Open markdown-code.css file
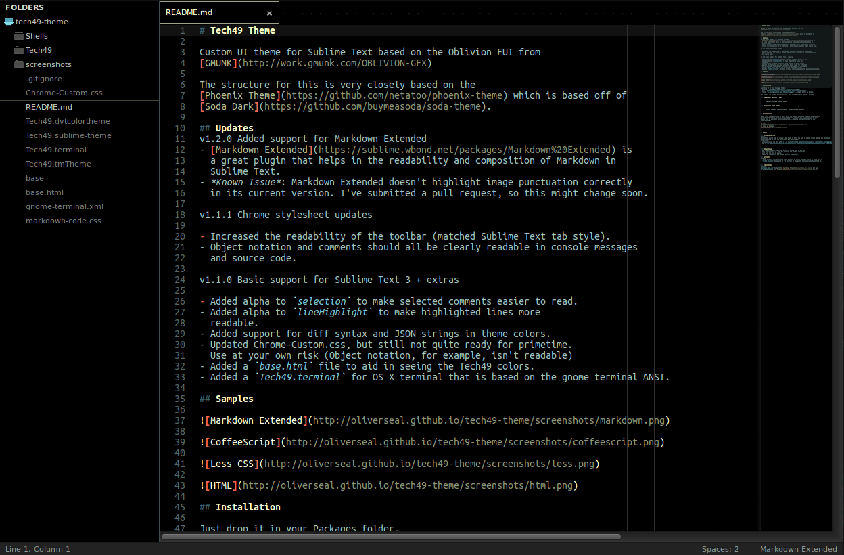This screenshot has height=555, width=844. coord(63,221)
